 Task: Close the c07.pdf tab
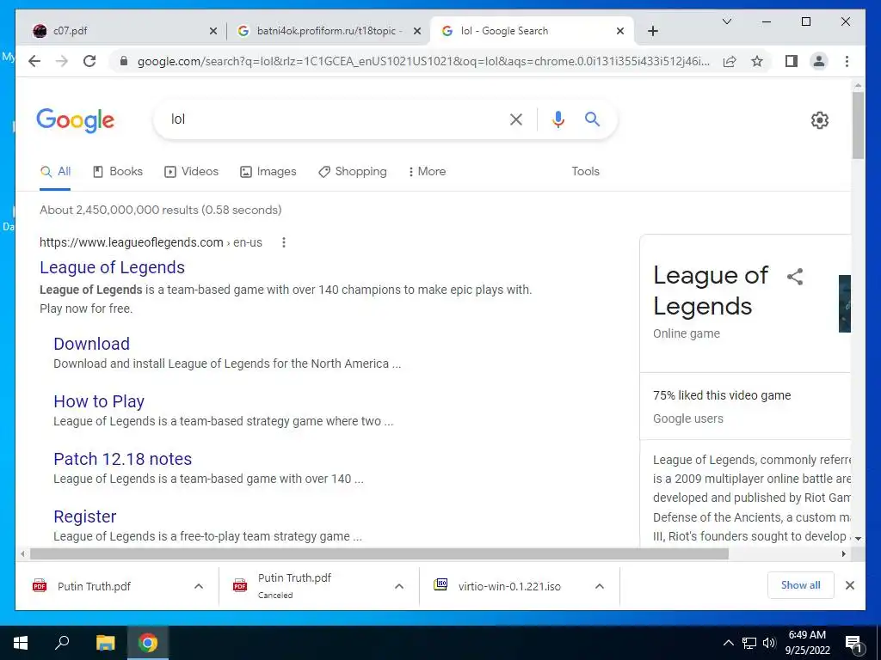(213, 32)
